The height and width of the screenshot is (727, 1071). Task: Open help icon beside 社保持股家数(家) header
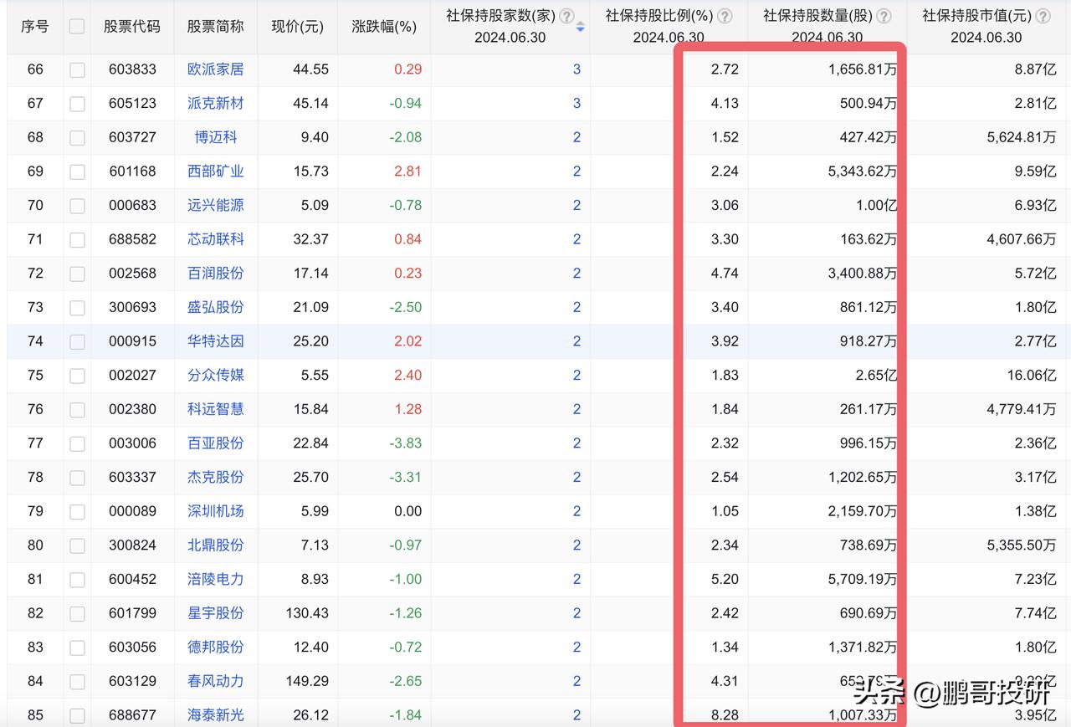(x=566, y=16)
